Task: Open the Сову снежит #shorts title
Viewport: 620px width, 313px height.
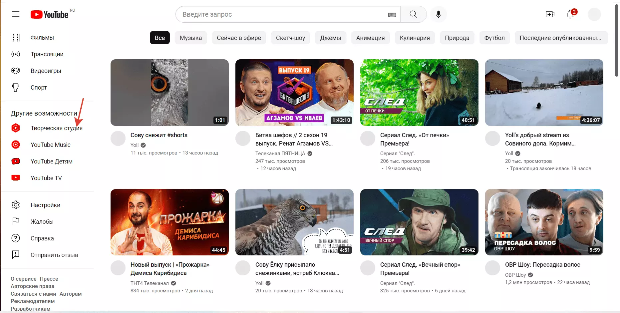Action: point(159,135)
